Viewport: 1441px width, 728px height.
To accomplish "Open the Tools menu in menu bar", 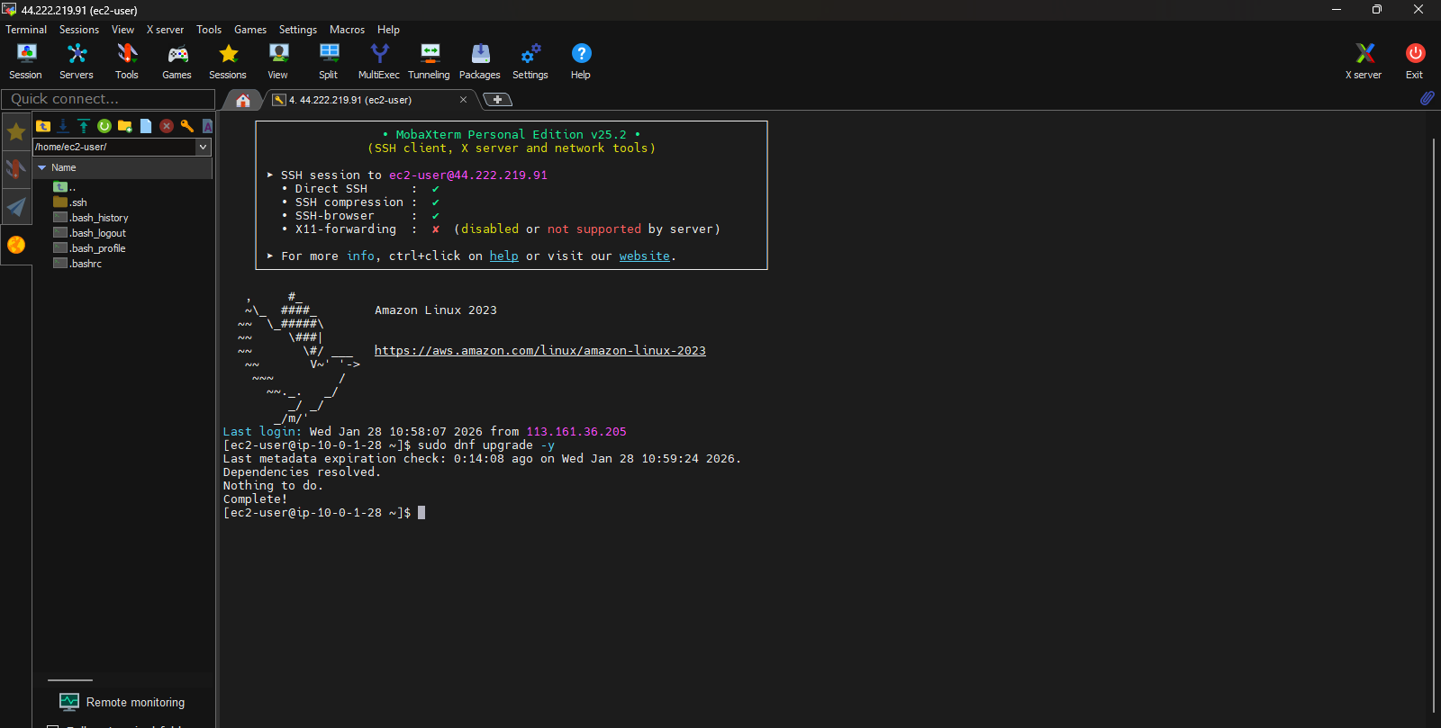I will pos(209,30).
